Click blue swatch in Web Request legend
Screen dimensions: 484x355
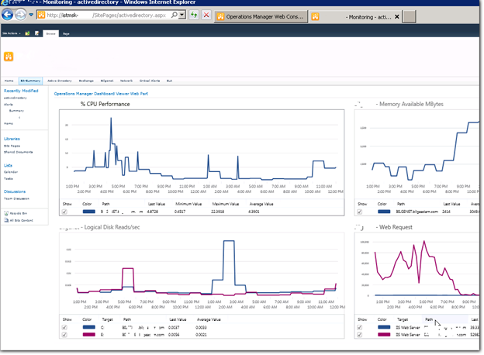pyautogui.click(x=384, y=327)
